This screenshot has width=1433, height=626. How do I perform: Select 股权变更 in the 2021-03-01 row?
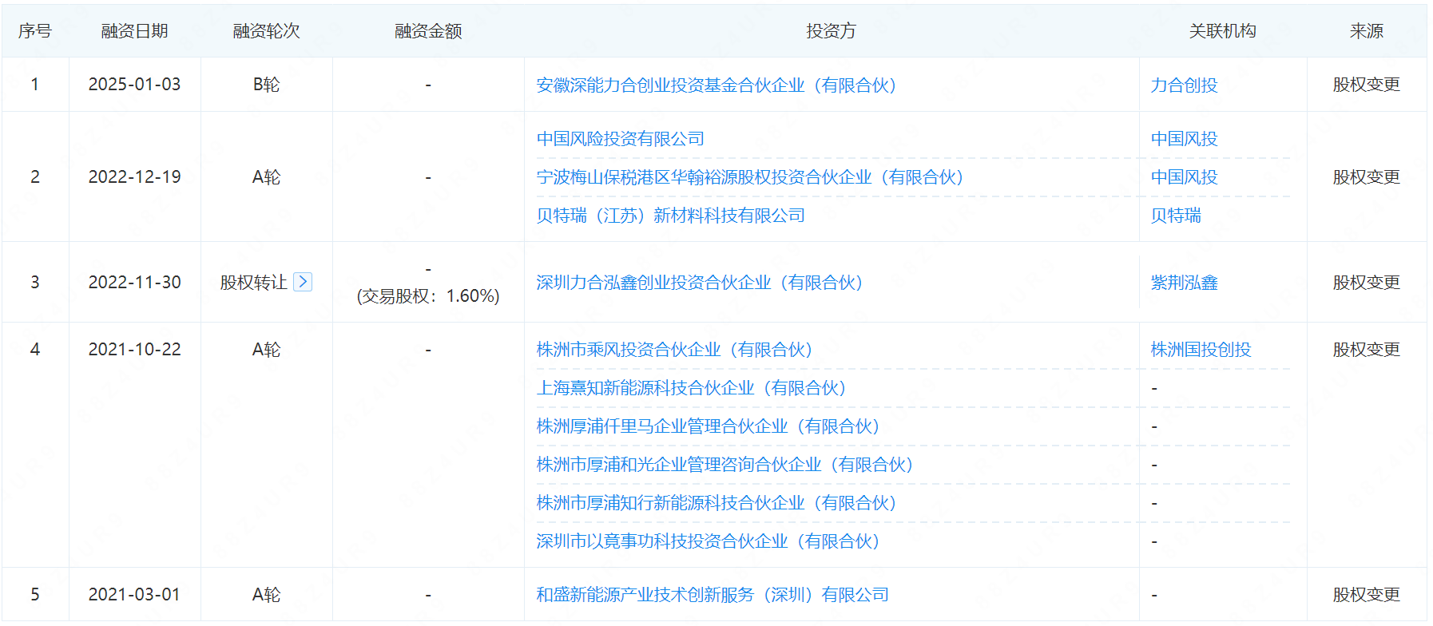pos(1366,595)
